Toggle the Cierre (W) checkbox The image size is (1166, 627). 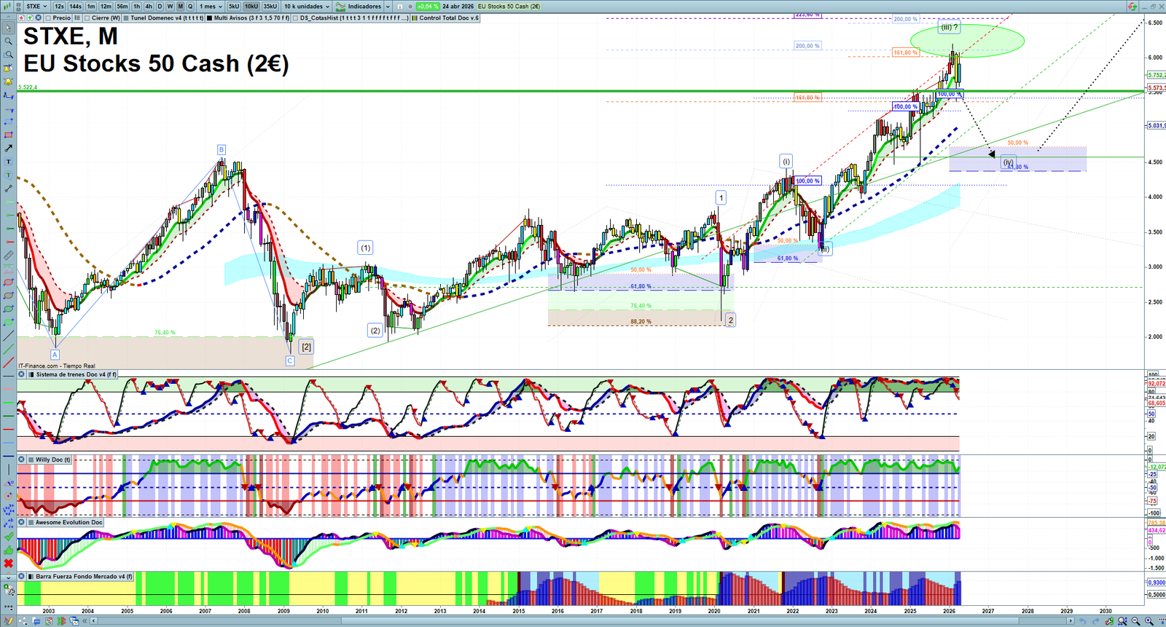(x=87, y=18)
